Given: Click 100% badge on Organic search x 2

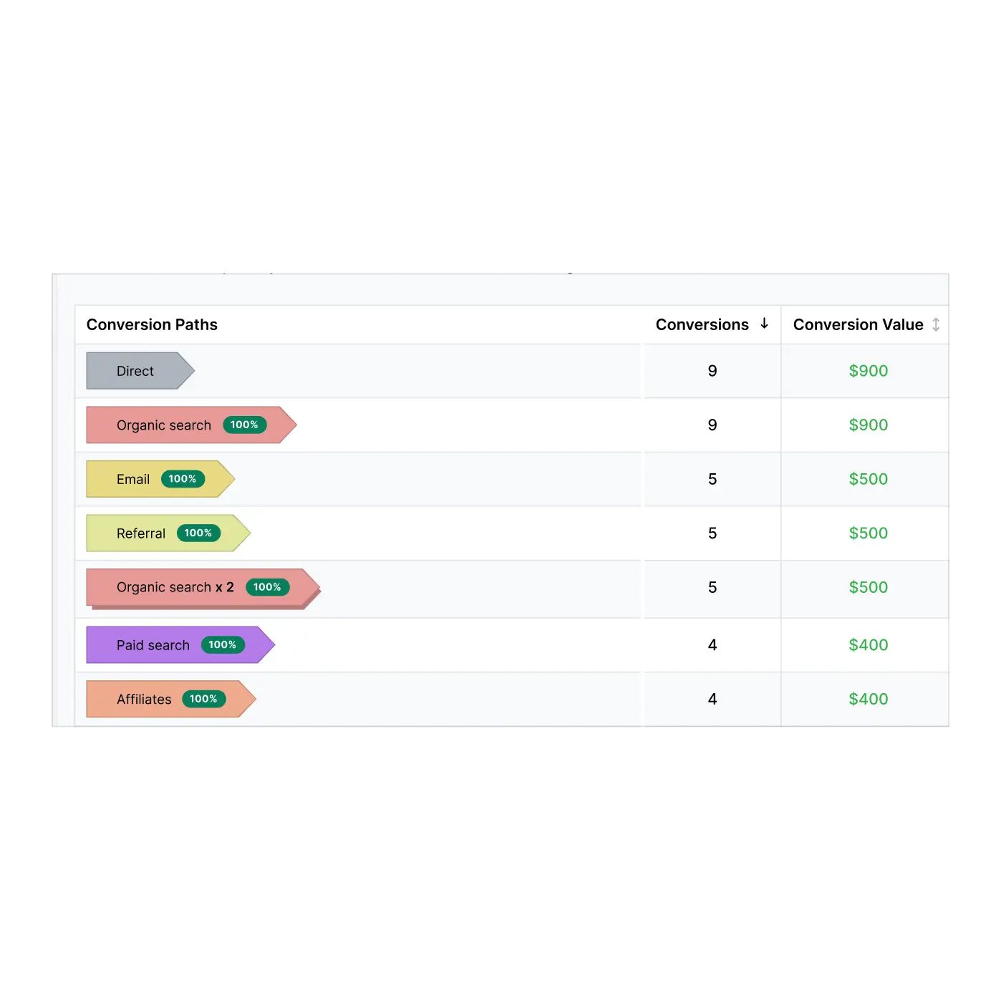Looking at the screenshot, I should click(267, 588).
